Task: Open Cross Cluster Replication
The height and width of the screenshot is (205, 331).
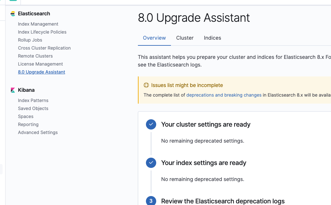Action: point(44,48)
